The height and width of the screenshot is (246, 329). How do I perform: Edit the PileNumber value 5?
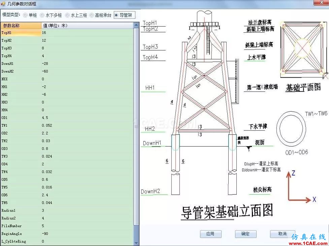tap(87, 226)
